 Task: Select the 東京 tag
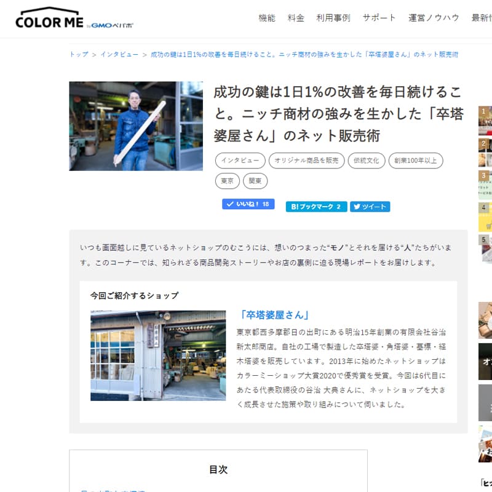pos(227,181)
